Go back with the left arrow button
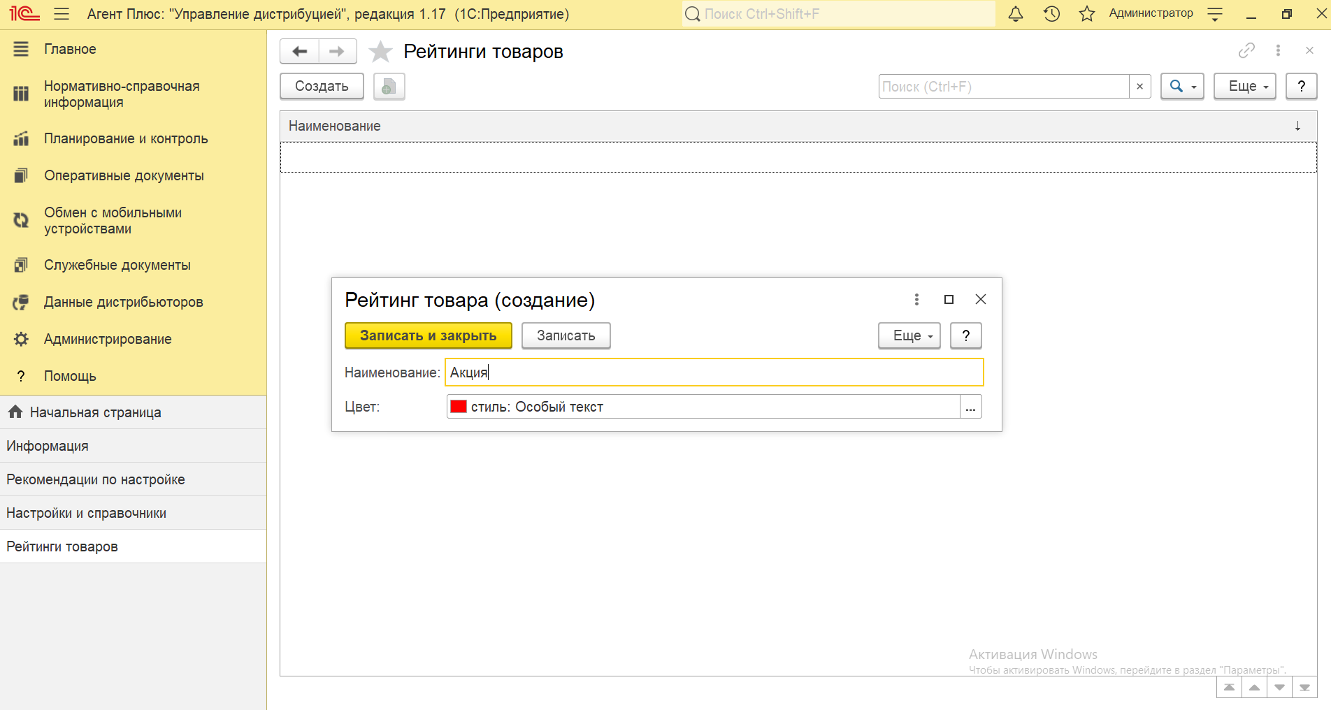This screenshot has height=710, width=1331. pos(299,51)
